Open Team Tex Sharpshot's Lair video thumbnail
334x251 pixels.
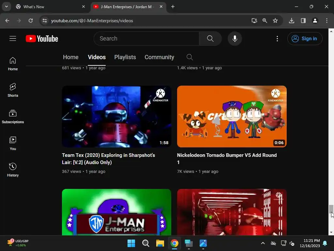(116, 117)
